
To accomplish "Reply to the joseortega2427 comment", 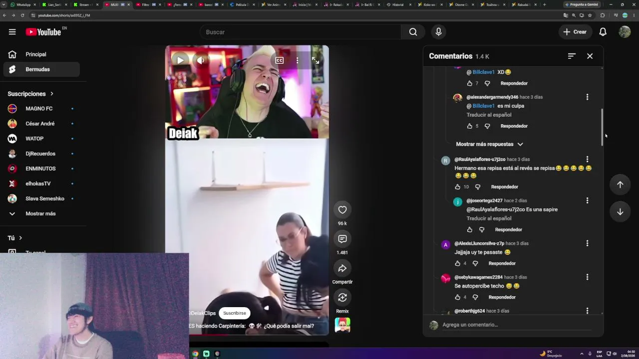I will pos(508,230).
